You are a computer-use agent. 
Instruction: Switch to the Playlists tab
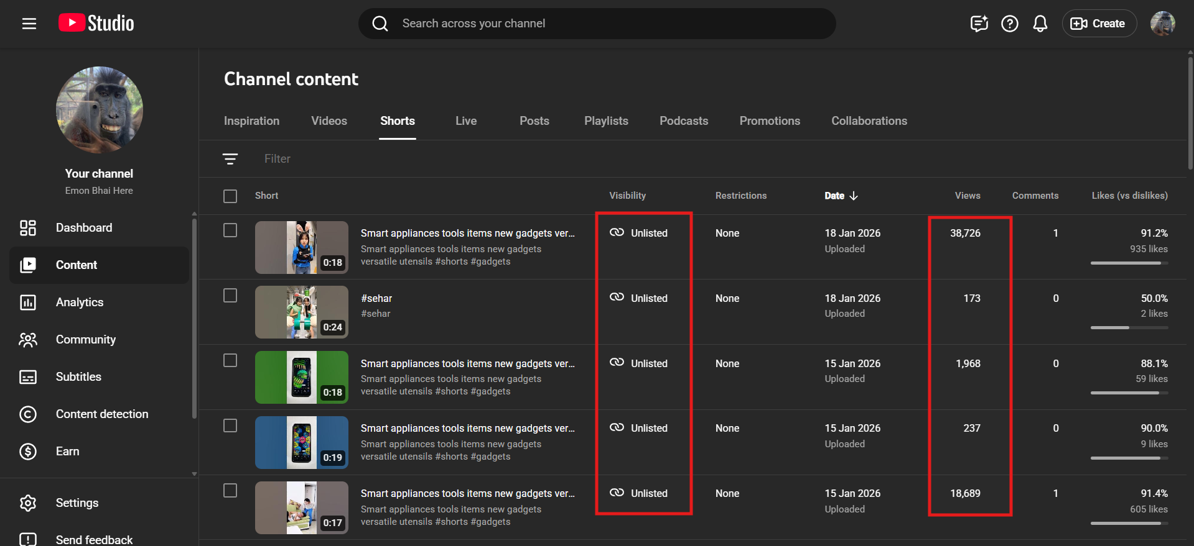point(606,121)
